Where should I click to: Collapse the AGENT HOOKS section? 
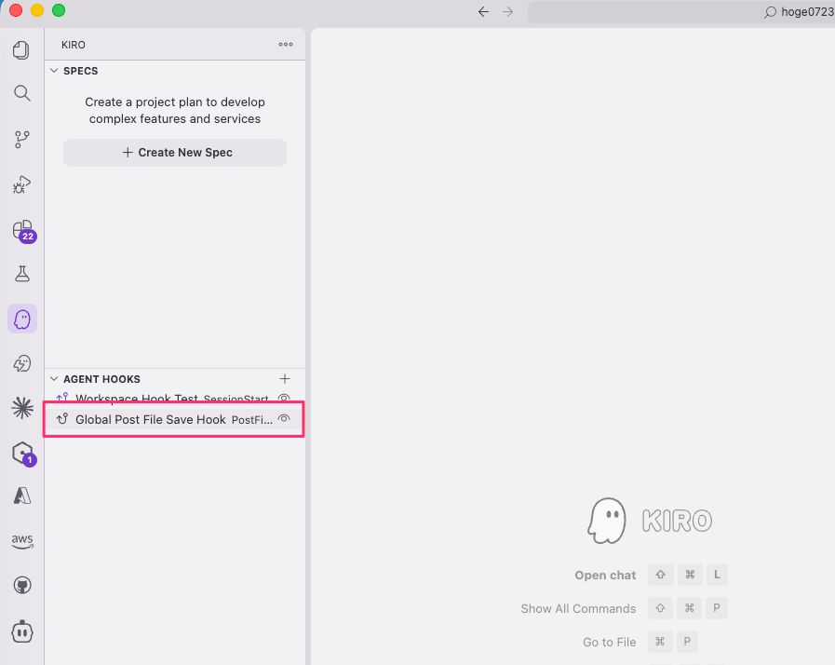pos(54,379)
